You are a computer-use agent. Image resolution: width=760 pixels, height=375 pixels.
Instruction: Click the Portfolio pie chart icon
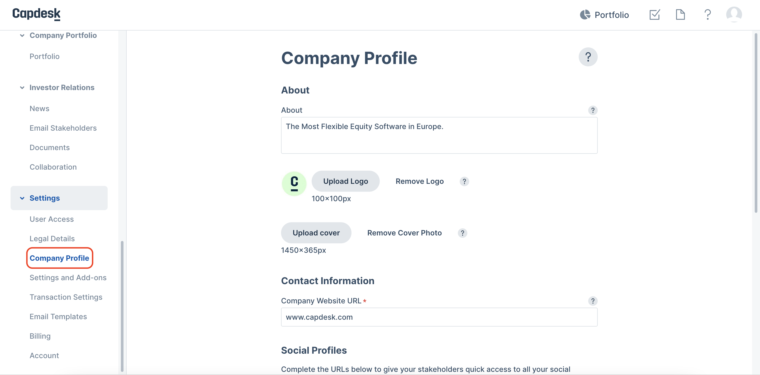coord(585,15)
